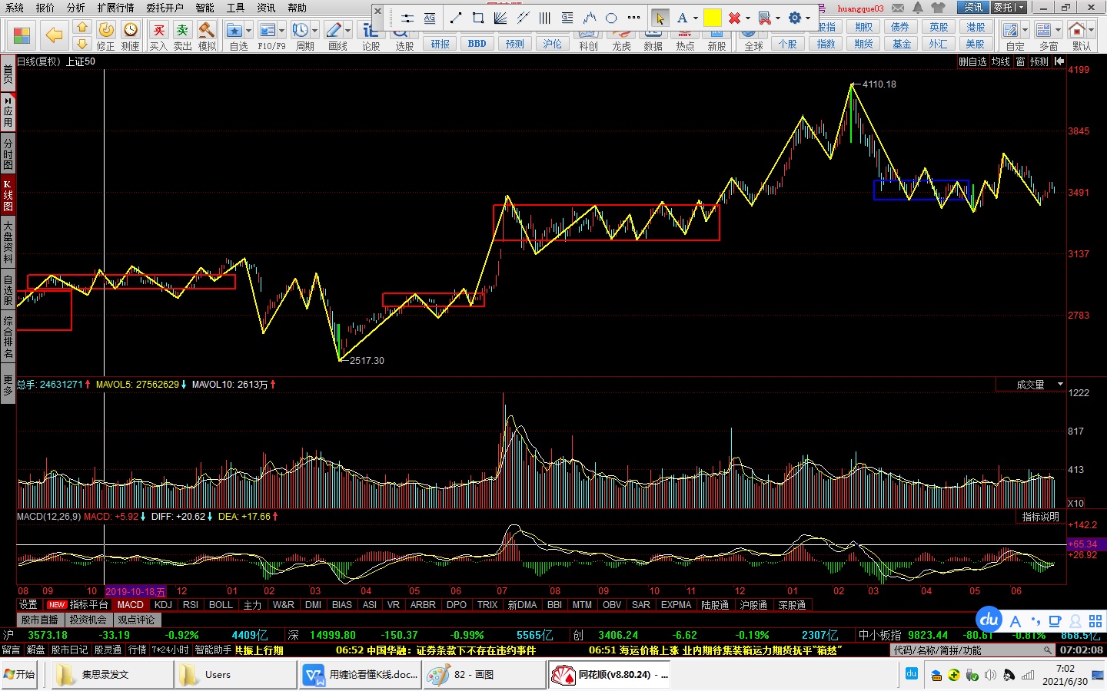Toggle the 均线 moving average display
The width and height of the screenshot is (1107, 691).
pos(1000,61)
